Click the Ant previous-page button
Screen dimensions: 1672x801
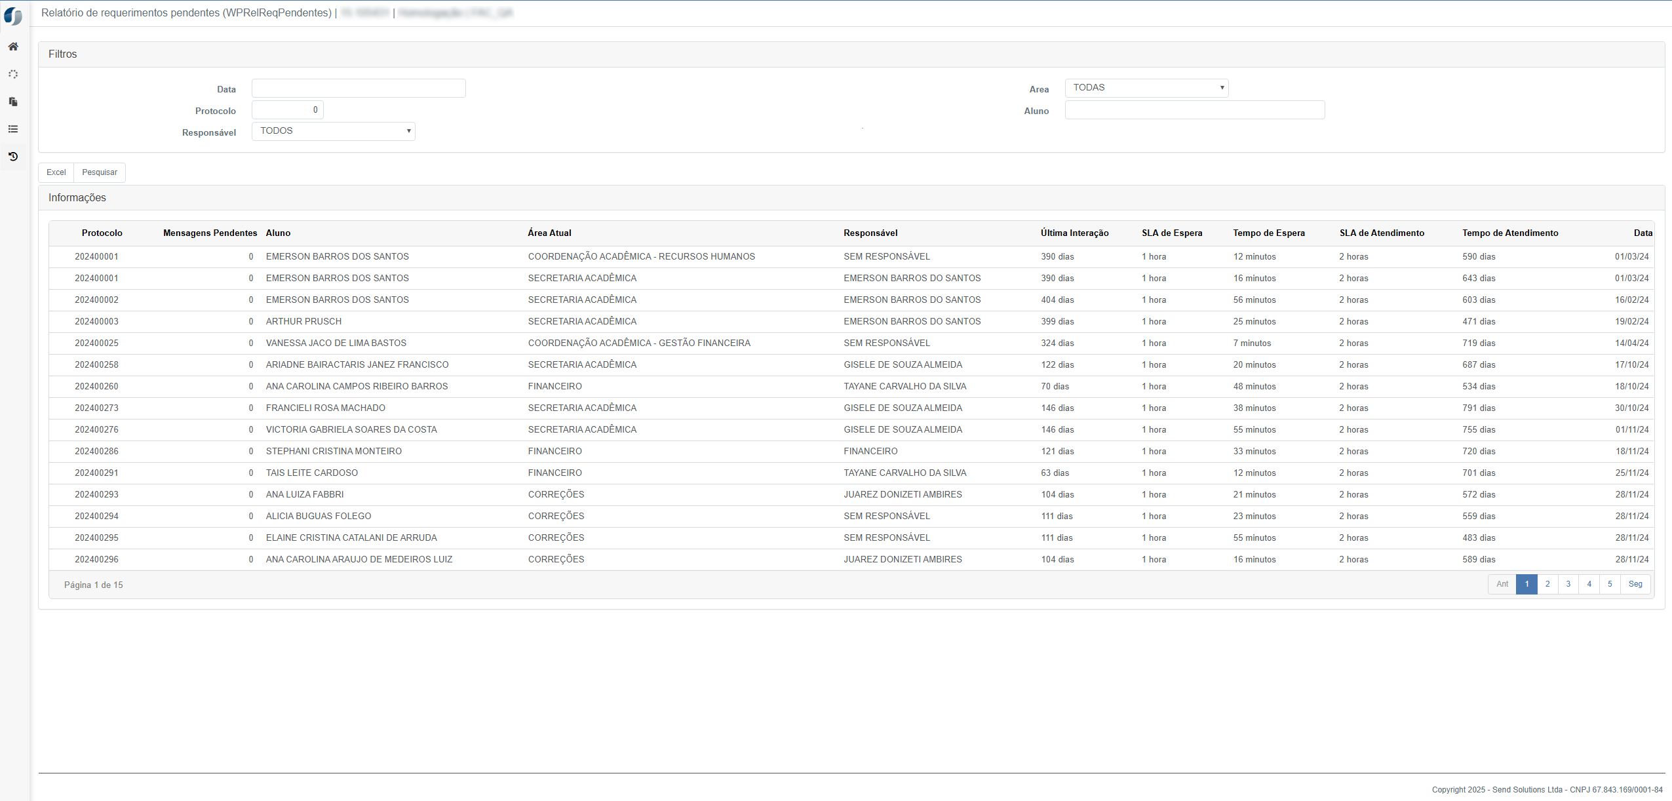[x=1502, y=584]
